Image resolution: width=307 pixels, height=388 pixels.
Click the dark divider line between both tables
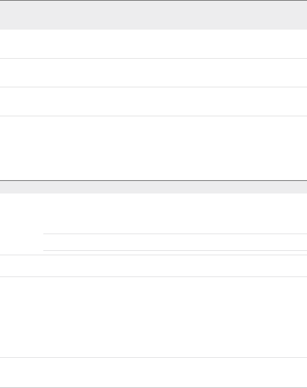coord(153,180)
